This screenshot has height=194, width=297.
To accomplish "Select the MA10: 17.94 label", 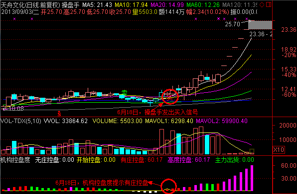I will coord(131,4).
